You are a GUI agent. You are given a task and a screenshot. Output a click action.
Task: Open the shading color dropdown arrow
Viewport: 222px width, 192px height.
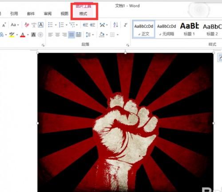pos(107,35)
